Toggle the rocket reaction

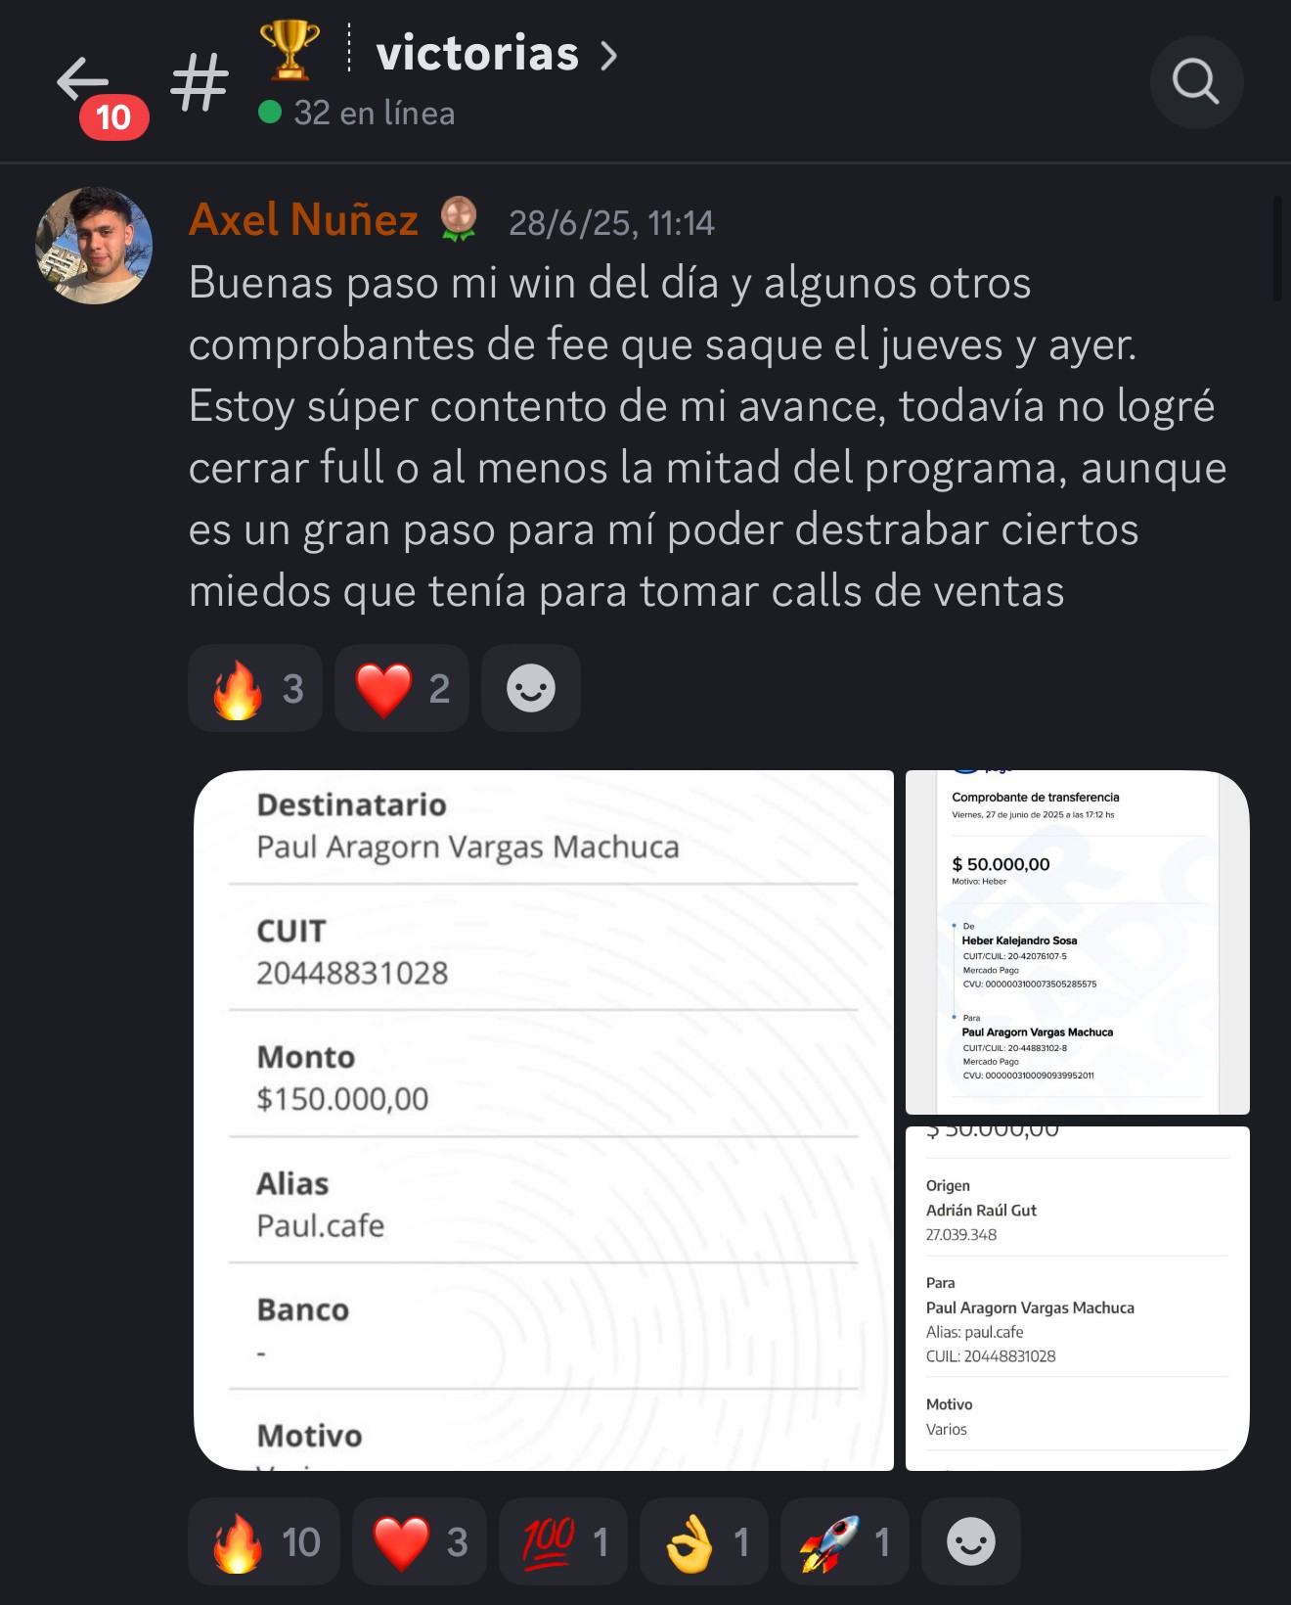845,1541
